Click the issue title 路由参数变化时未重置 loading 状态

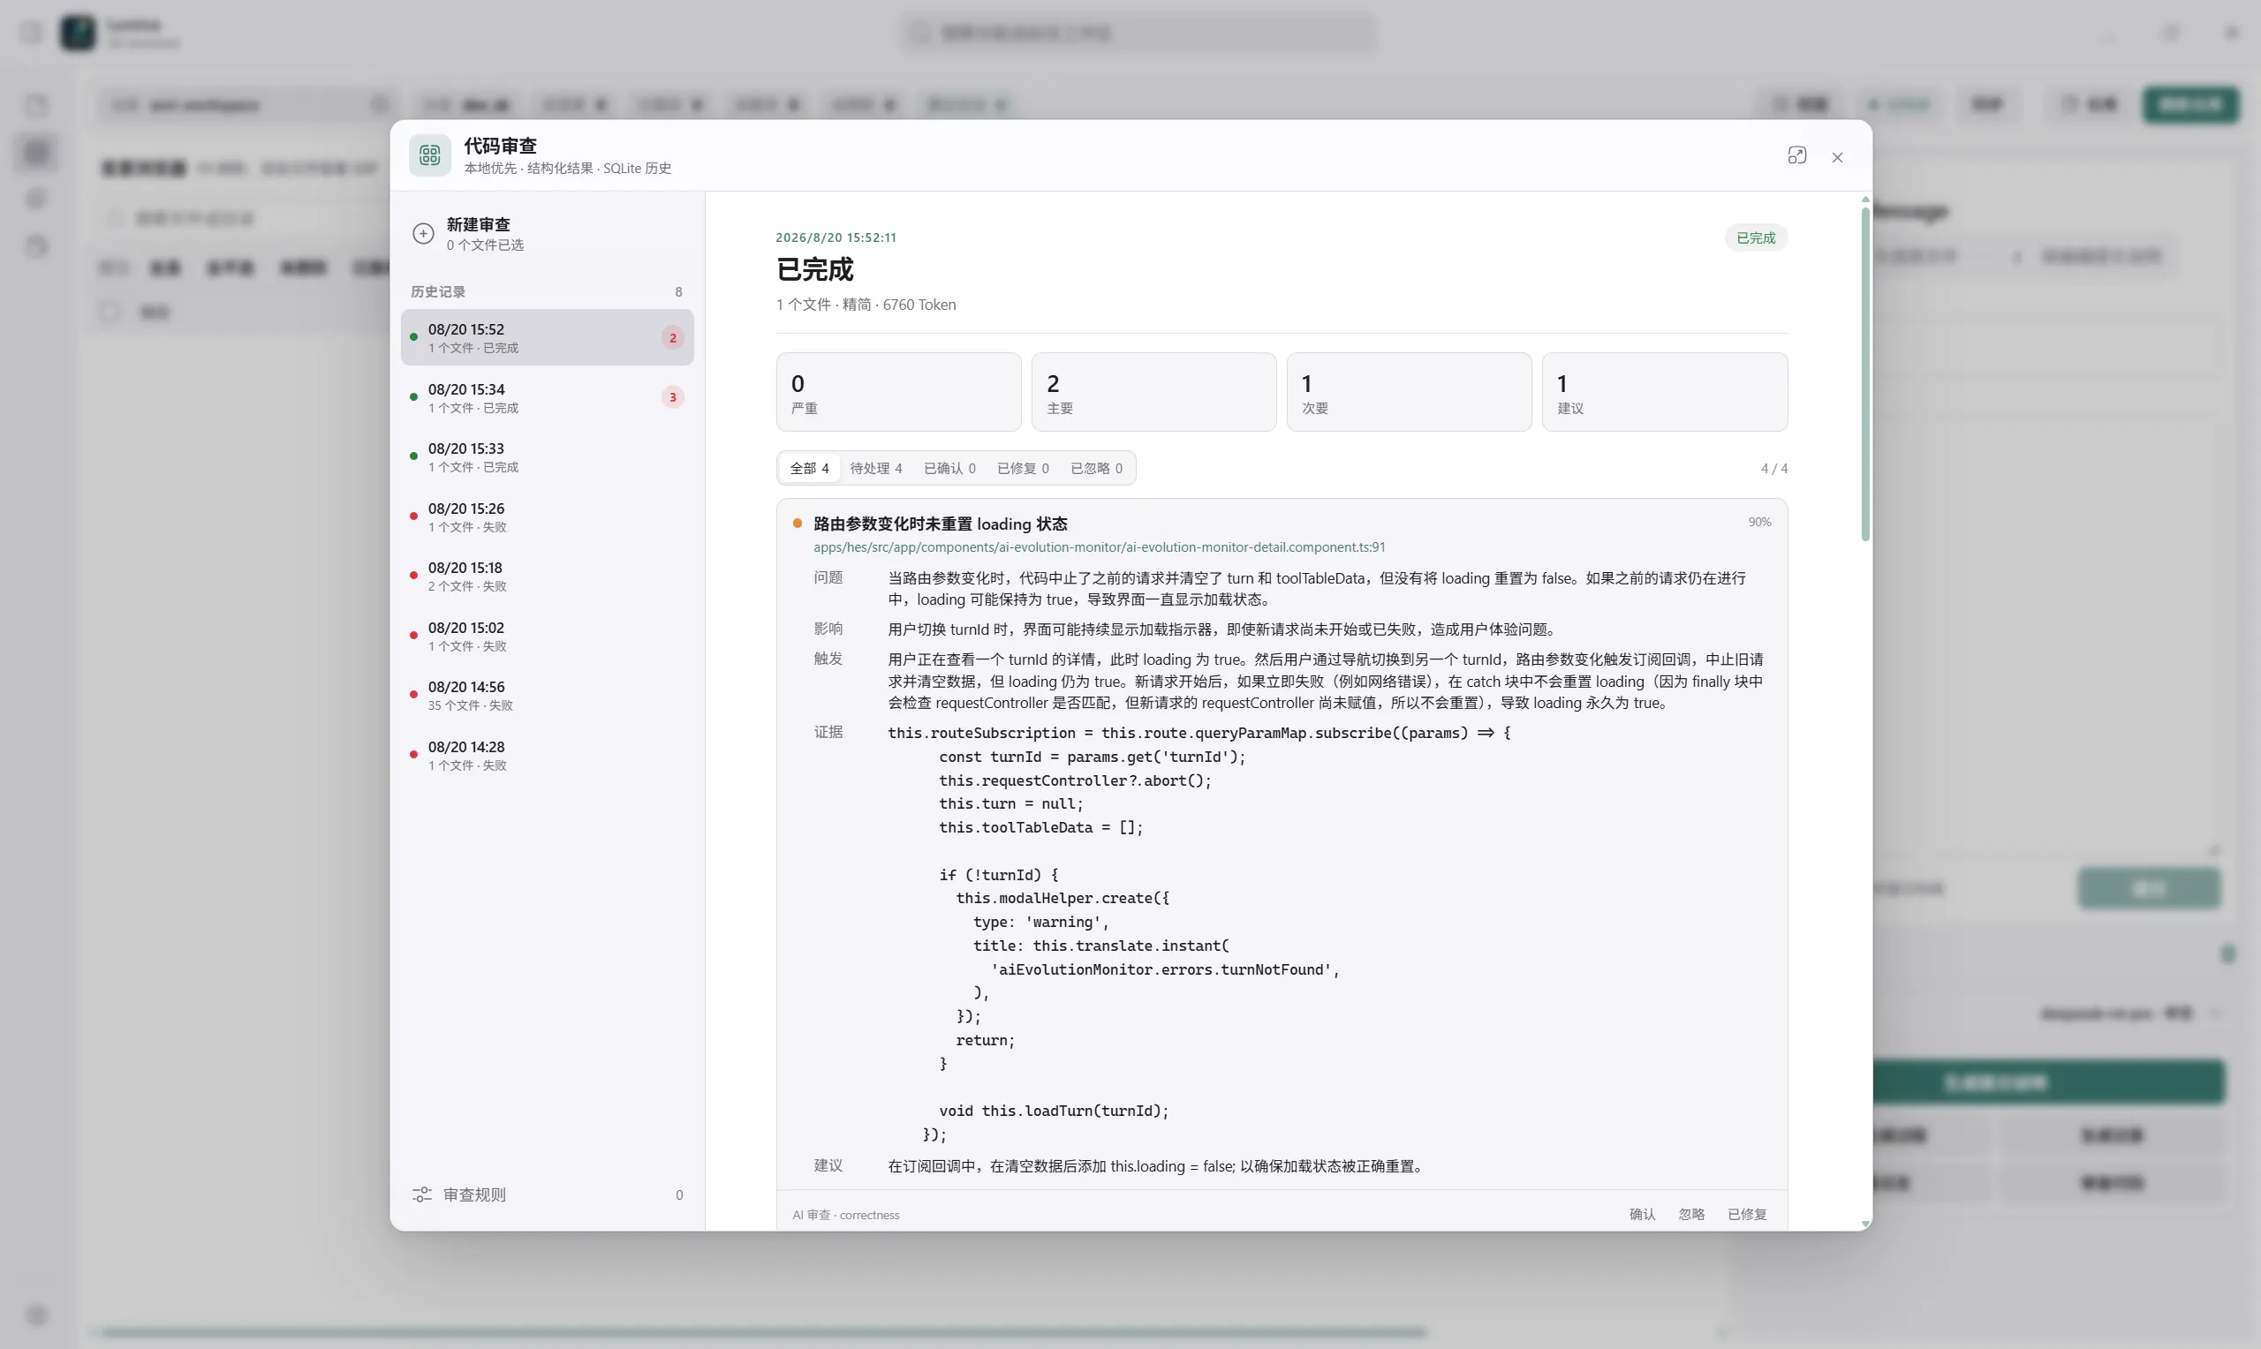pos(940,524)
